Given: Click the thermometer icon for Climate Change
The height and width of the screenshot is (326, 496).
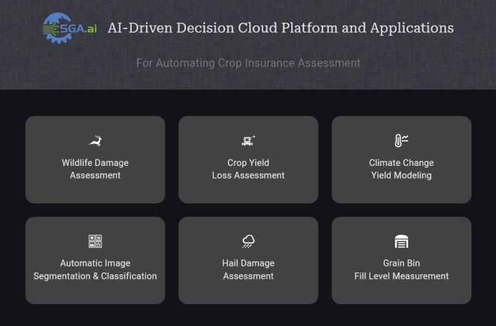Looking at the screenshot, I should 401,141.
